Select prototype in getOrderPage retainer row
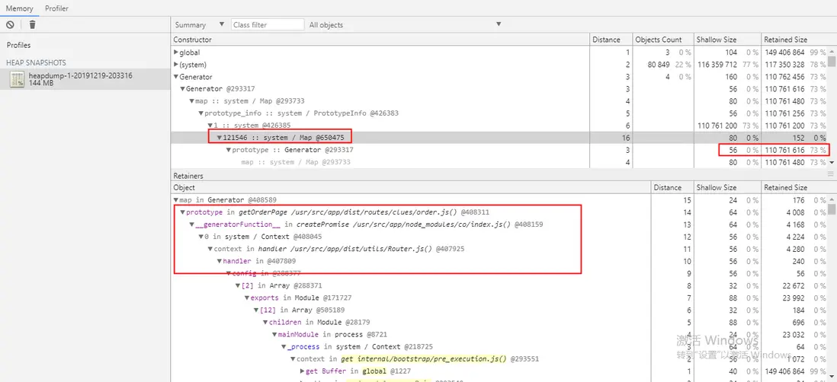This screenshot has height=382, width=837. [337, 212]
